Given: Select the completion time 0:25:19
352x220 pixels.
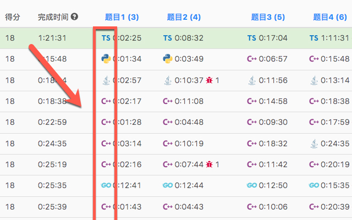Looking at the screenshot, I should [52, 164].
